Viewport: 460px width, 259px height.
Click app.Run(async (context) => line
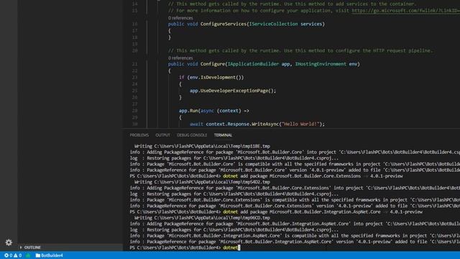coord(214,111)
